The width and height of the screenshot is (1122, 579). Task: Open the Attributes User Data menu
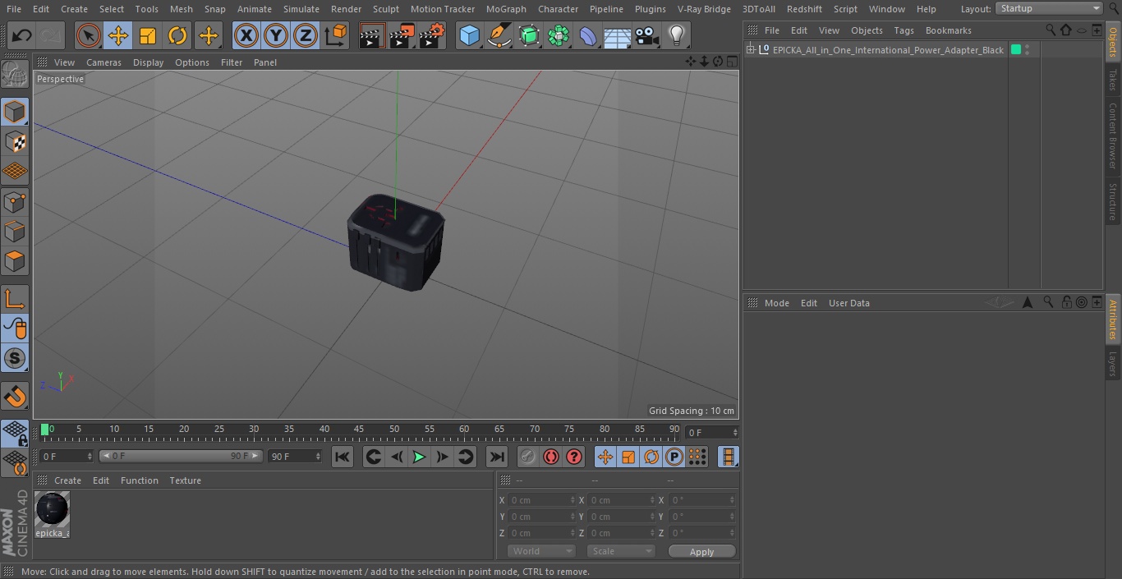click(848, 303)
